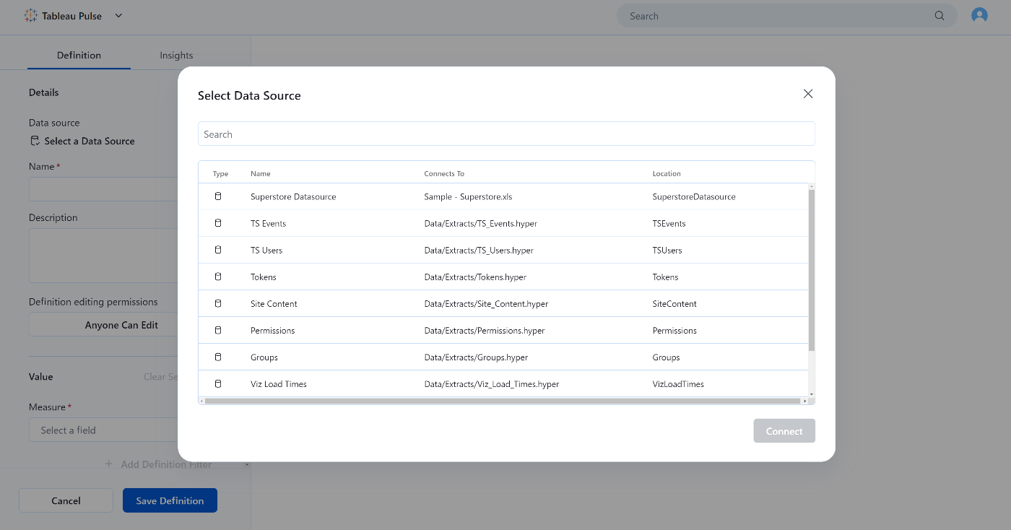This screenshot has width=1011, height=530.
Task: Switch to the Insights tab
Action: click(176, 55)
